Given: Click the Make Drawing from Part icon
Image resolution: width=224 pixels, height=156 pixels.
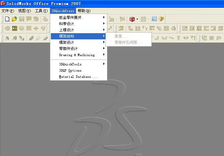Looking at the screenshot, I should pyautogui.click(x=29, y=19).
